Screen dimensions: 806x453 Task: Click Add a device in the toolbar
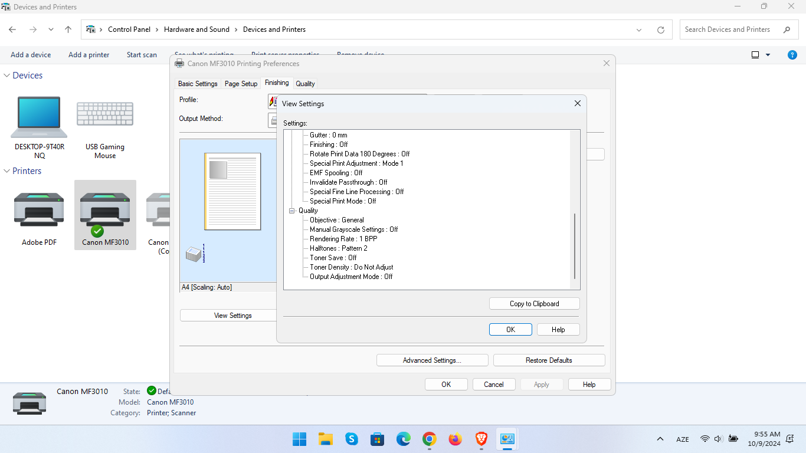(31, 55)
